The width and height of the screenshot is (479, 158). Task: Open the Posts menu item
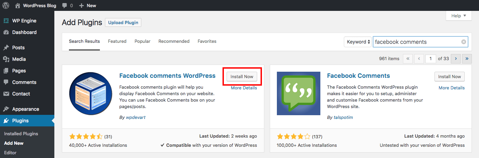pyautogui.click(x=27, y=48)
